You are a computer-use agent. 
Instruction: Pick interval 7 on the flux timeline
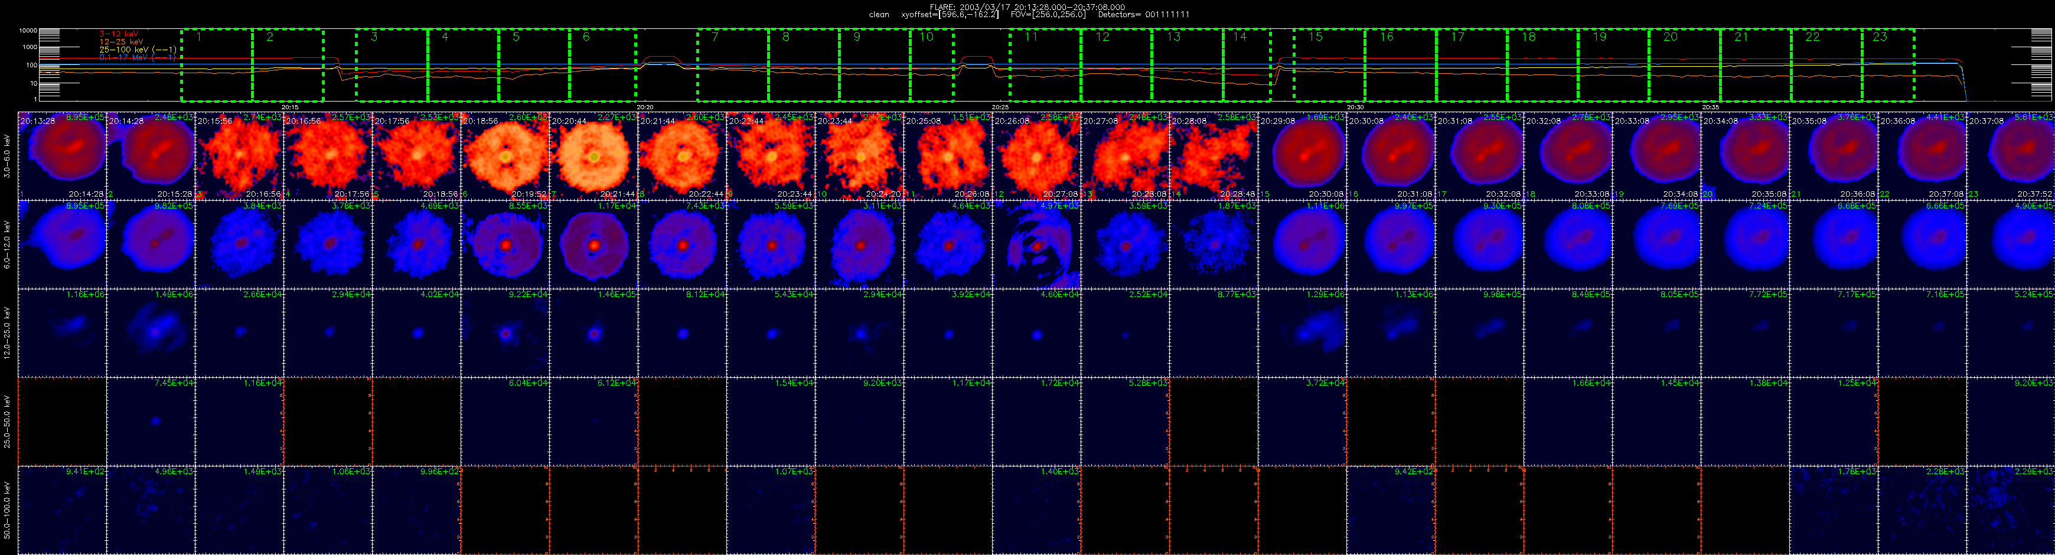coord(733,66)
